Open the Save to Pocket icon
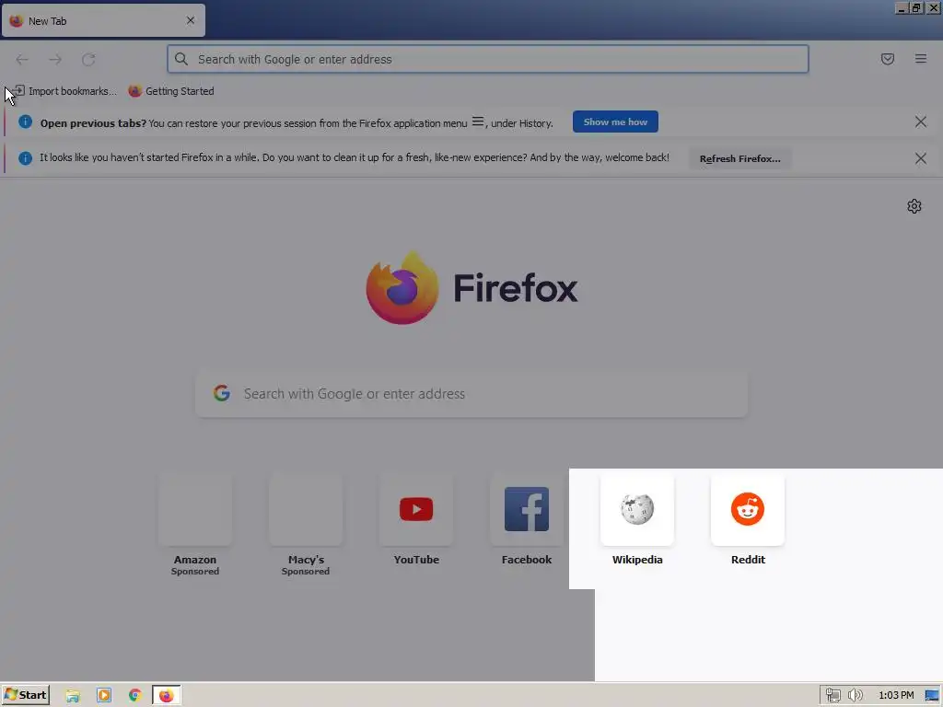 coord(888,59)
